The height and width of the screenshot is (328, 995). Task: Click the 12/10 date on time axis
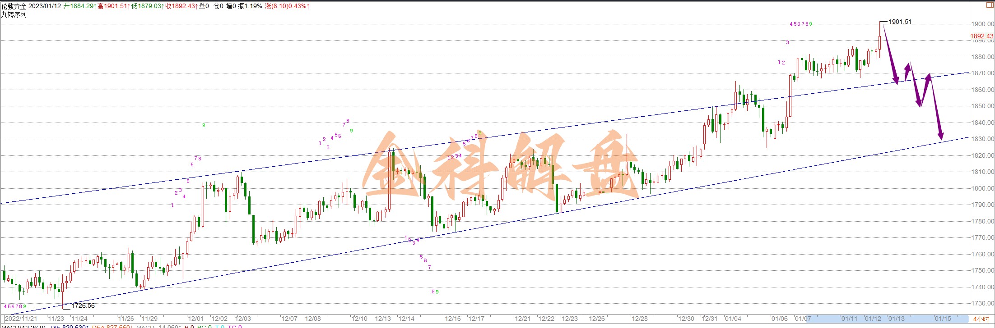click(x=359, y=319)
